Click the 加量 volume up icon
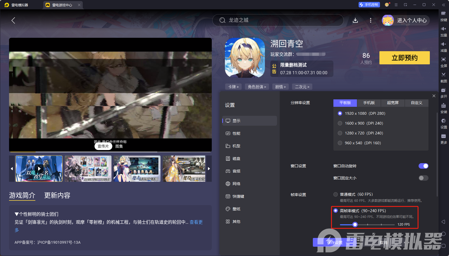Image resolution: width=449 pixels, height=256 pixels. point(444,28)
